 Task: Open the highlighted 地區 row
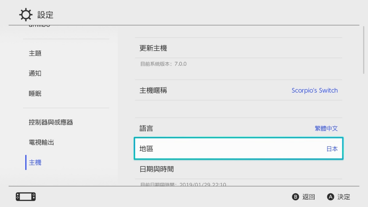(239, 149)
